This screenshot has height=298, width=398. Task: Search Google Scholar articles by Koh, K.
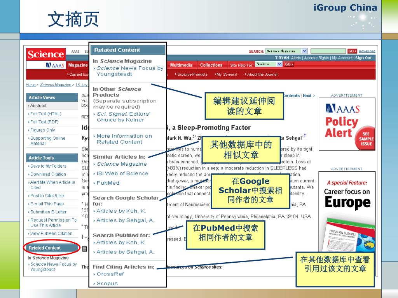point(121,211)
